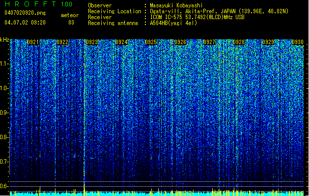This screenshot has width=309, height=196.
Task: Select the HROFFT program title text
Action: pyautogui.click(x=30, y=4)
